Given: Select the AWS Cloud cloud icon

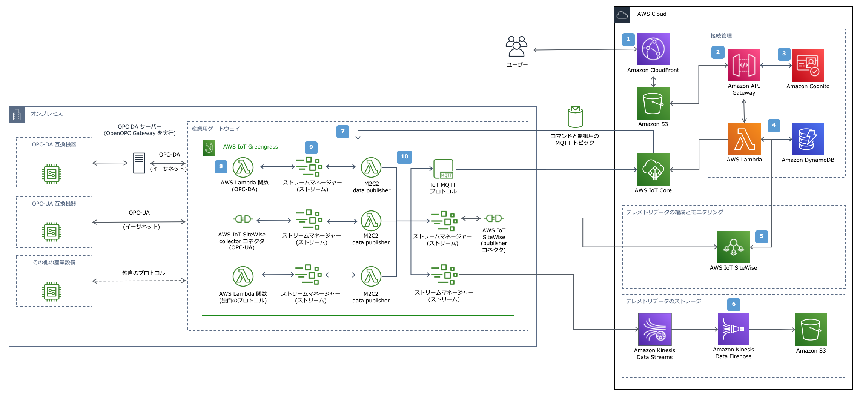Looking at the screenshot, I should click(622, 15).
